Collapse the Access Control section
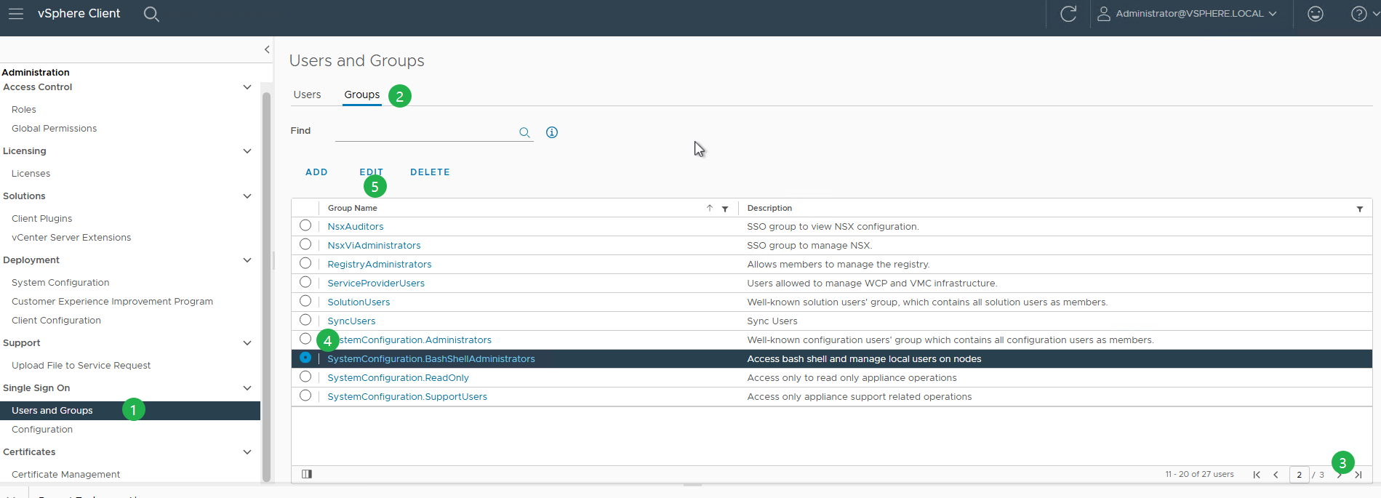 pos(247,87)
